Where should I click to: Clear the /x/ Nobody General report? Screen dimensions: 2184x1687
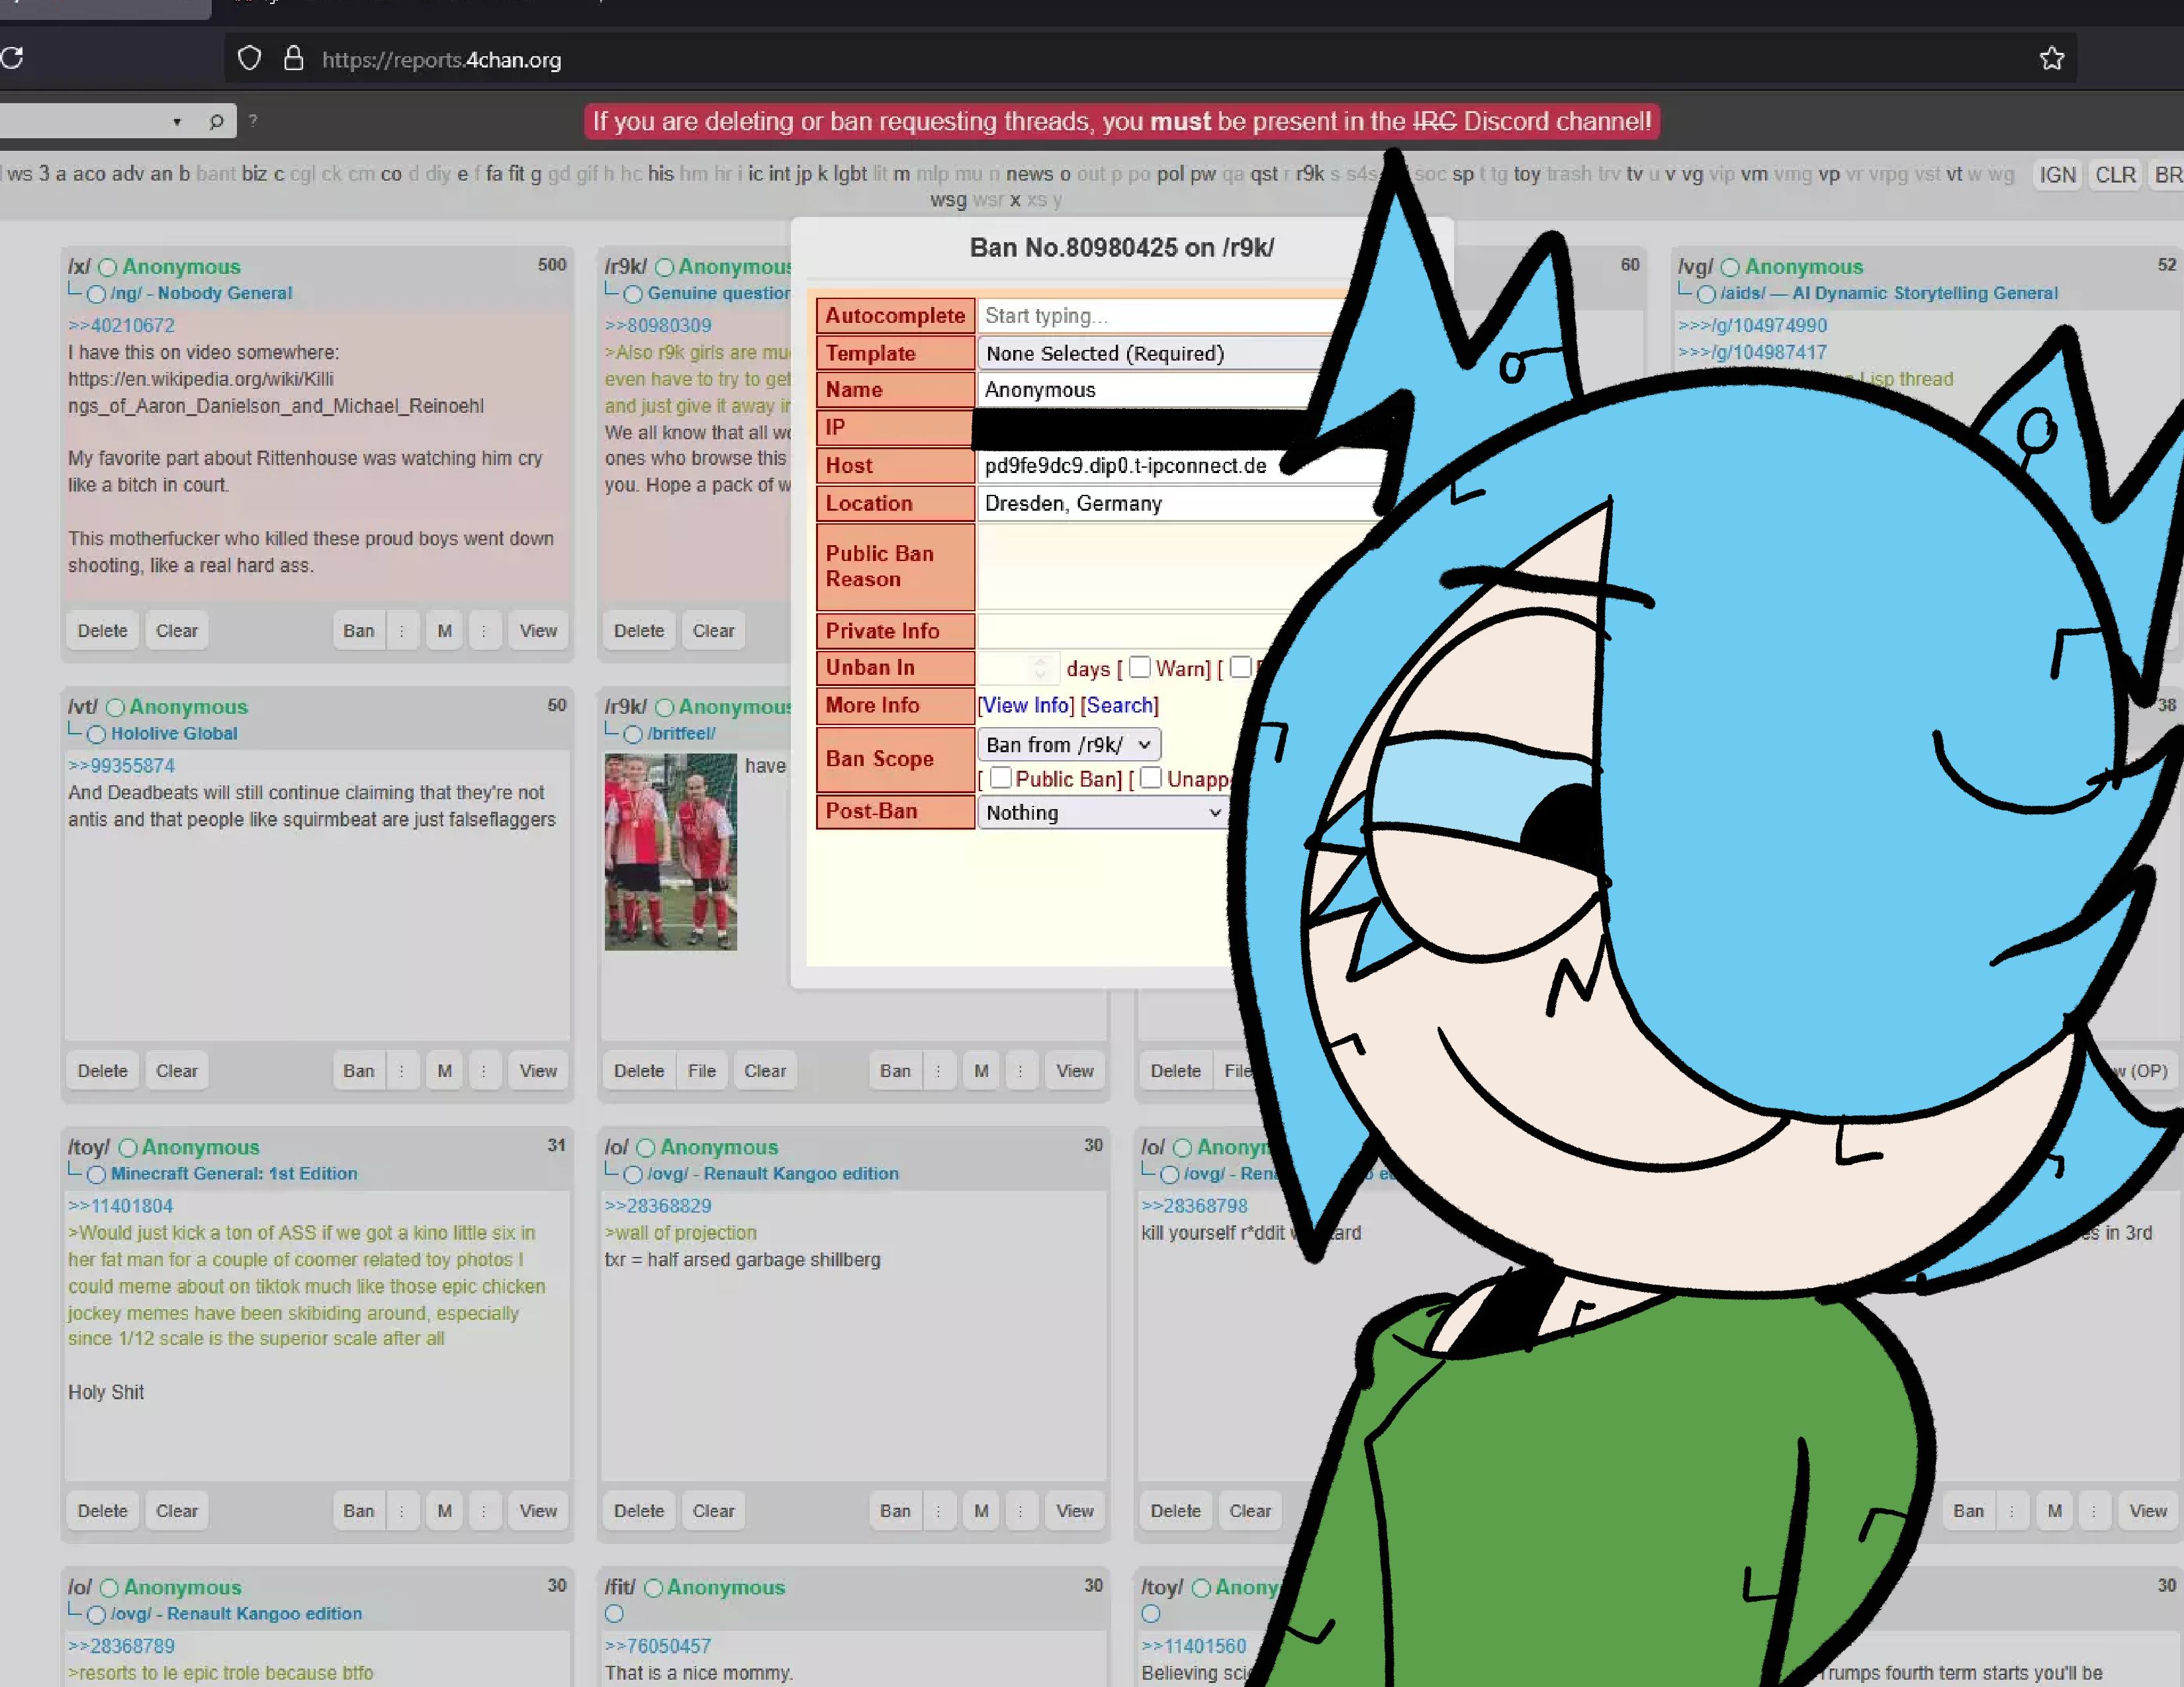(177, 630)
